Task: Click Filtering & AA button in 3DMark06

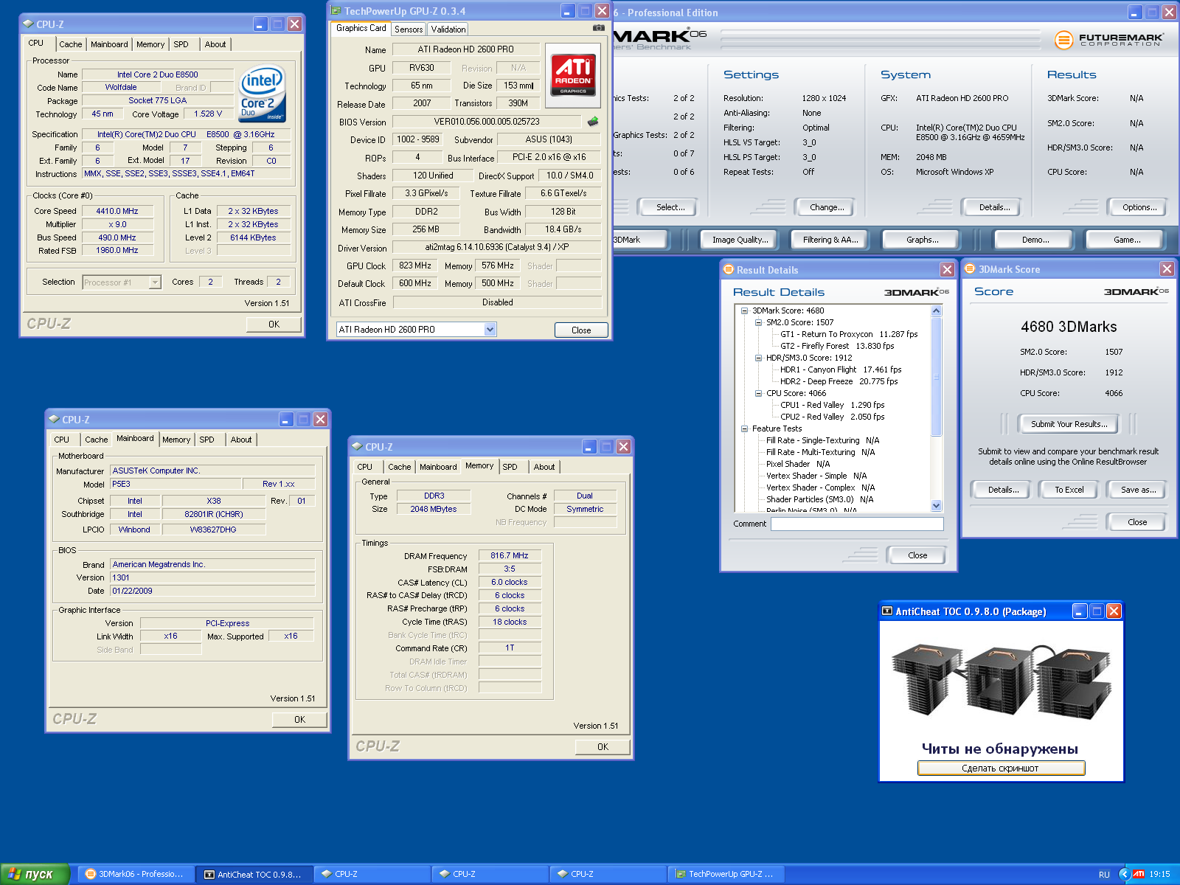Action: (830, 240)
